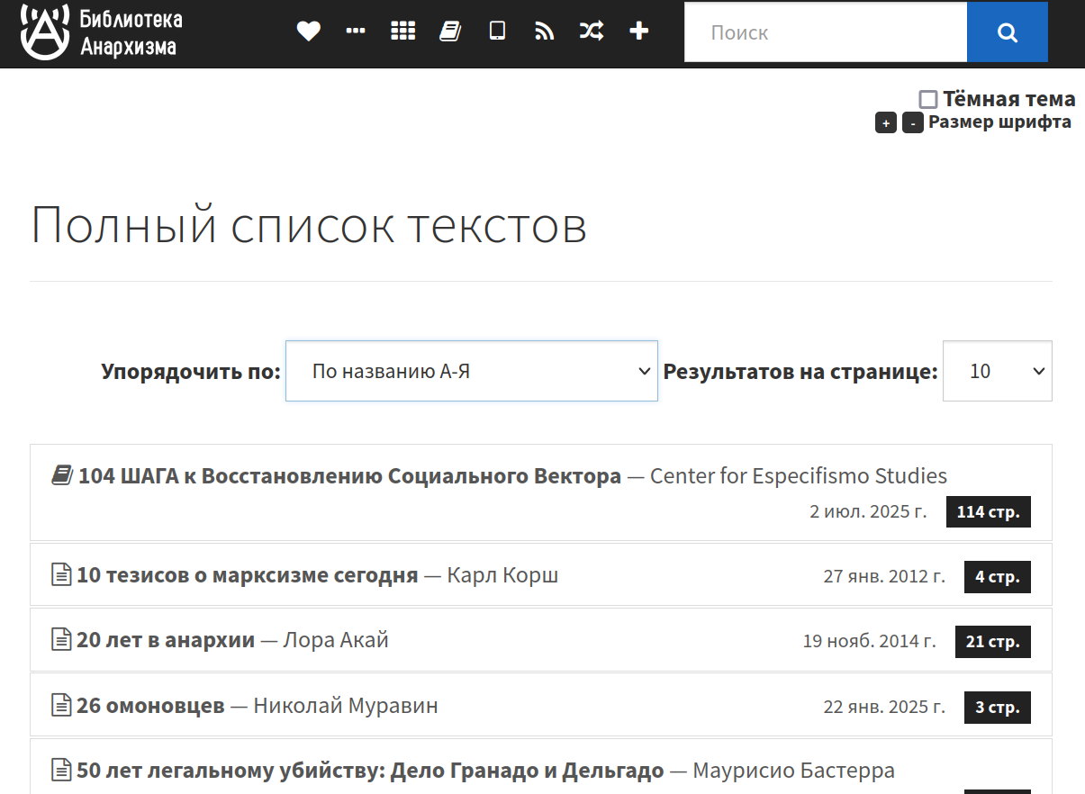Open text 104 ШАГА к Восстановлению
Screen dimensions: 1085x794
coord(349,476)
